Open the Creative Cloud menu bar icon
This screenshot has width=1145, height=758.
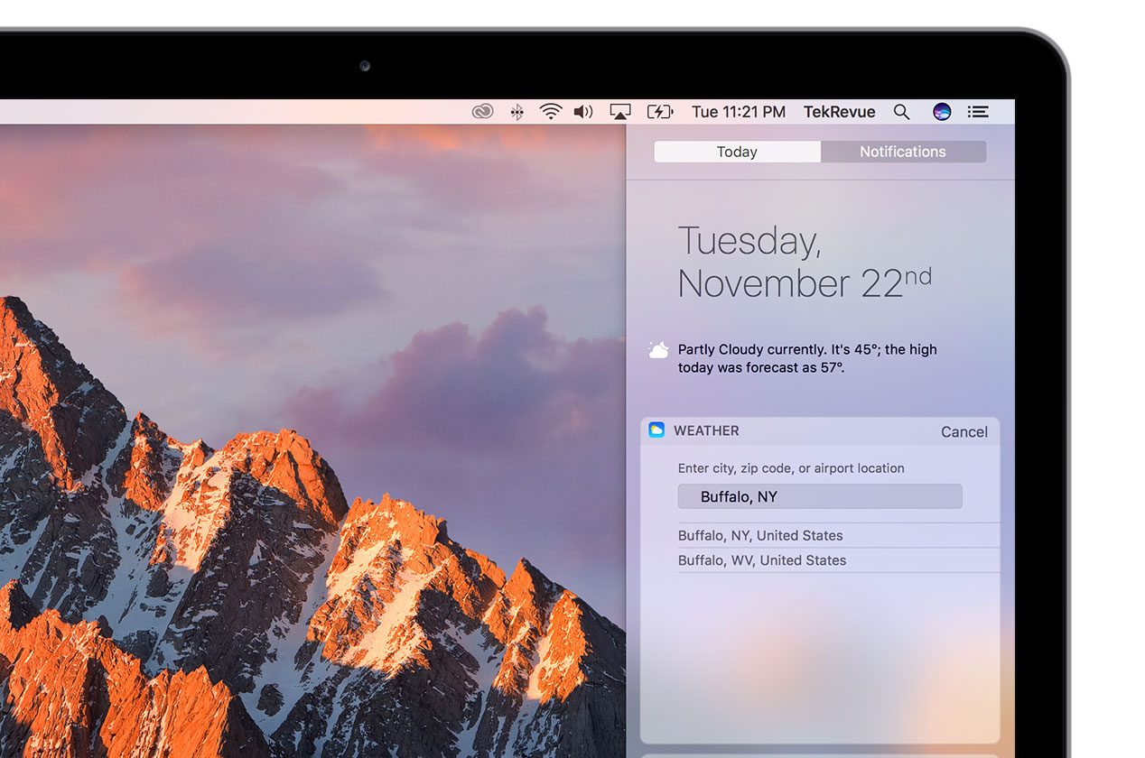tap(483, 112)
